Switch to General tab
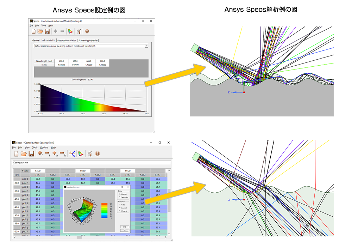The height and width of the screenshot is (247, 352). 36,41
